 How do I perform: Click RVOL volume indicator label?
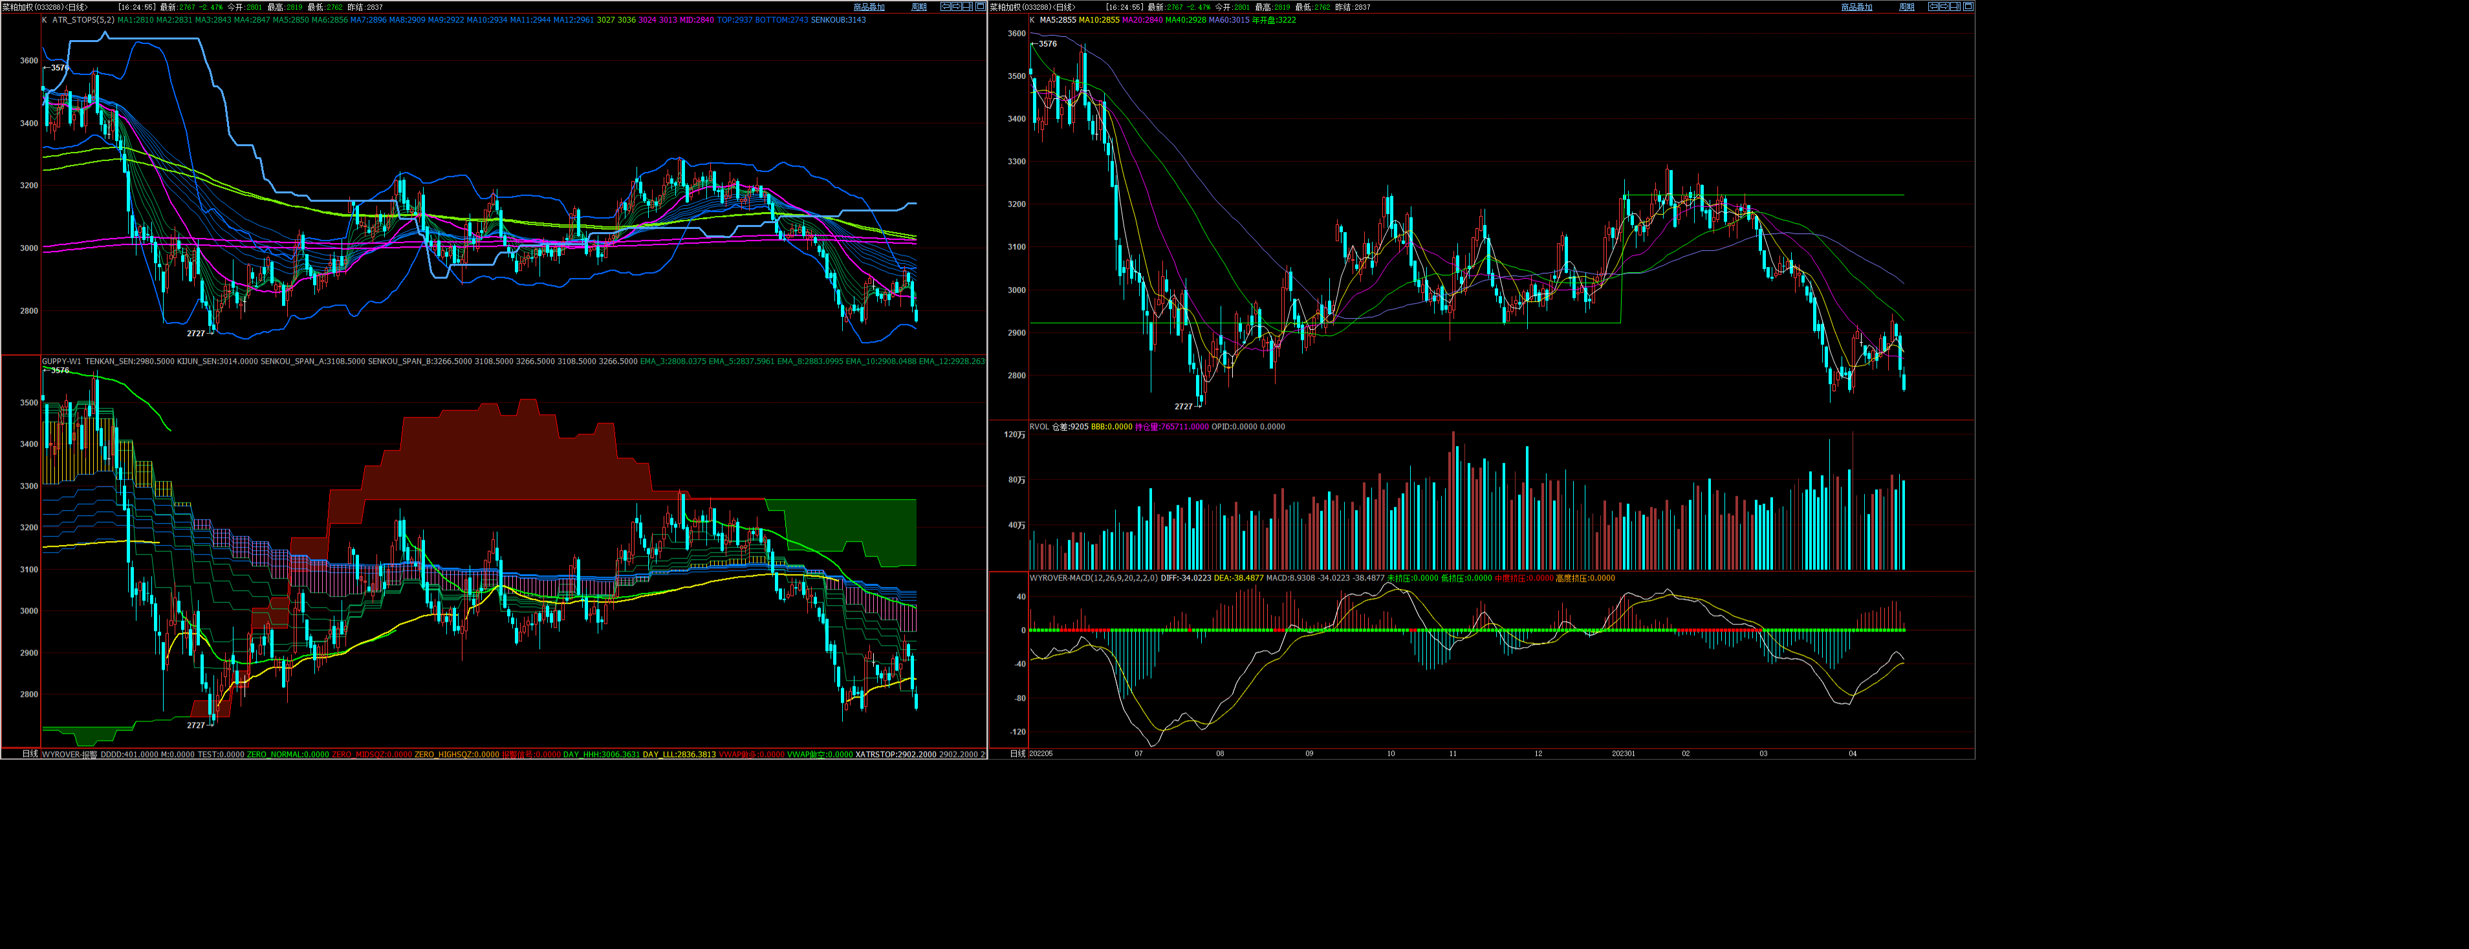(1039, 427)
